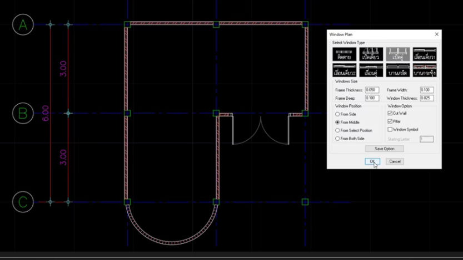Edit the Window Thickness value field

[427, 98]
